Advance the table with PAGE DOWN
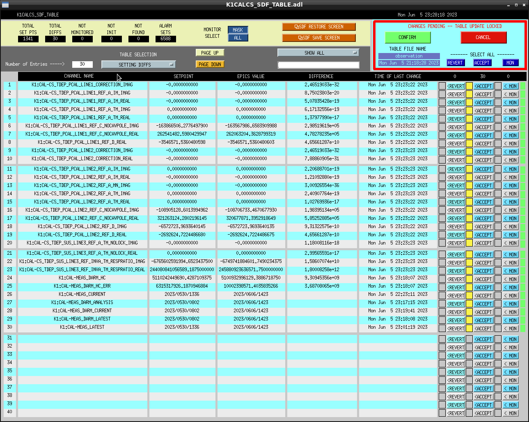 [x=210, y=65]
